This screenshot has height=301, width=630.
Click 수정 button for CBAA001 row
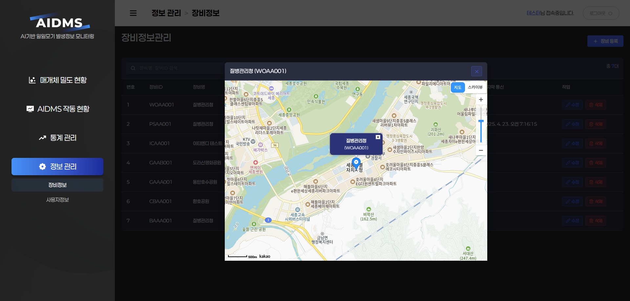[x=572, y=201]
